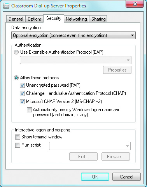The width and height of the screenshot is (147, 187).
Task: Expand the Run script file dropdown
Action: coord(90,146)
